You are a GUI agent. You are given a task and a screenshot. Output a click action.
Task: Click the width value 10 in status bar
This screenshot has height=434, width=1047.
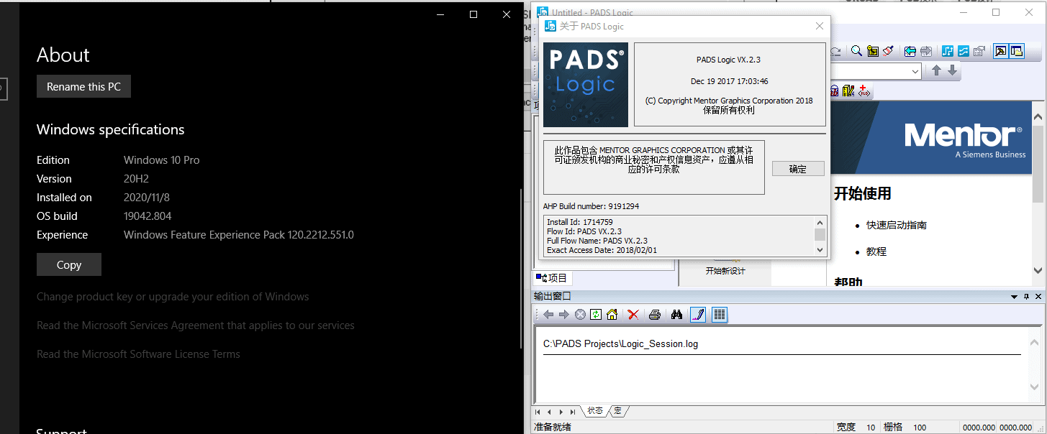[x=871, y=428]
